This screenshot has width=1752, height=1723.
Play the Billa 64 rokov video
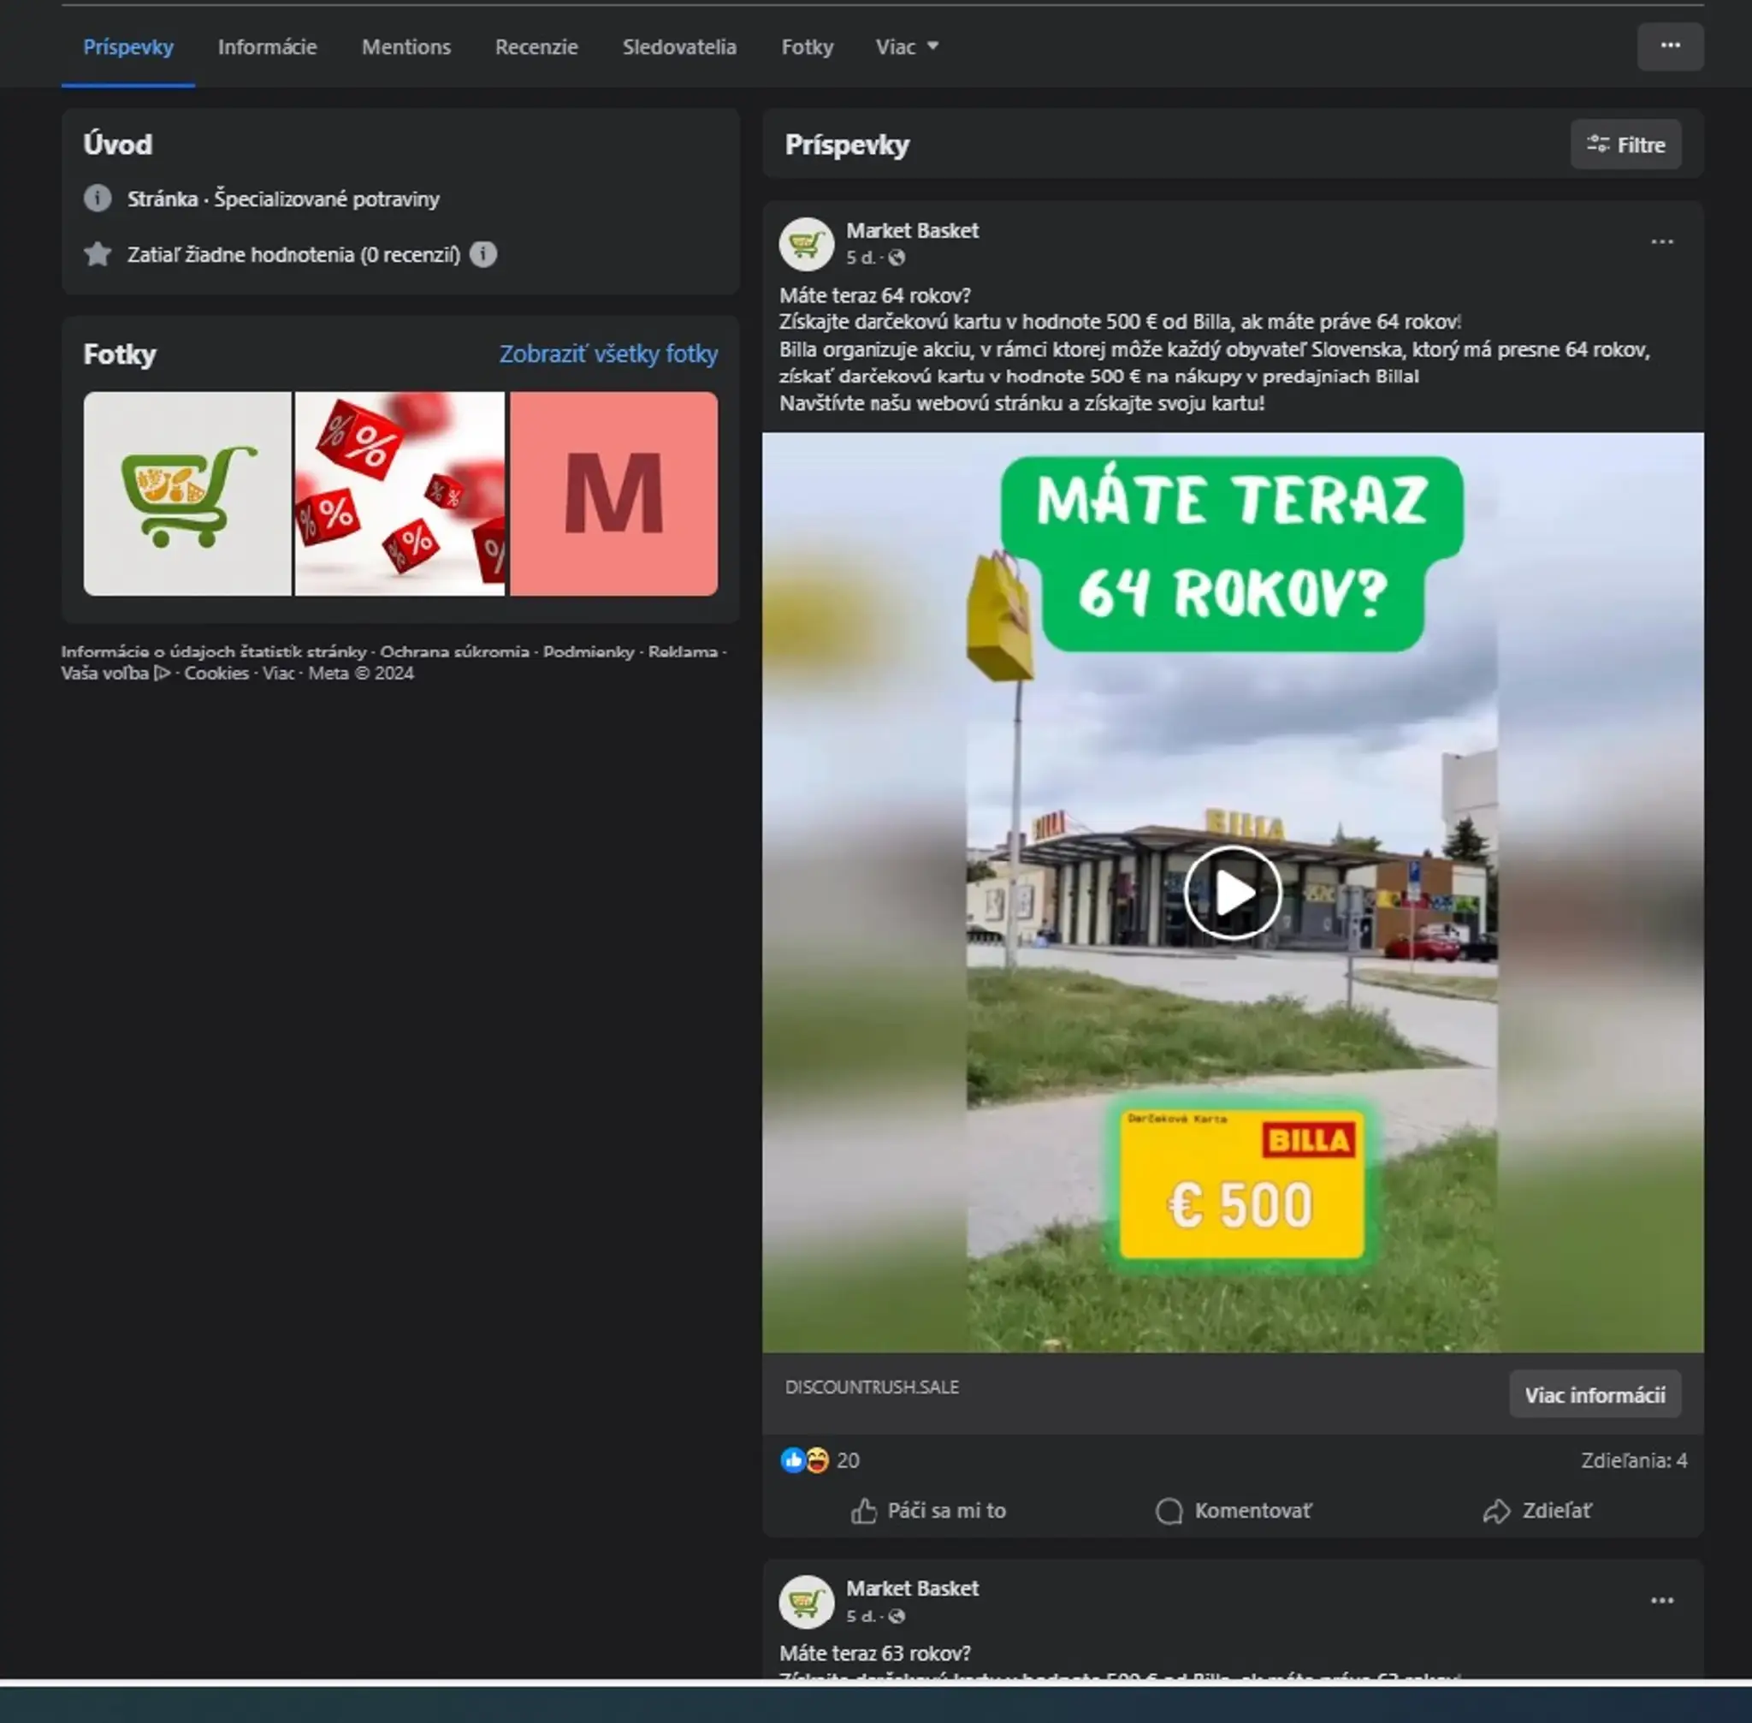point(1233,892)
